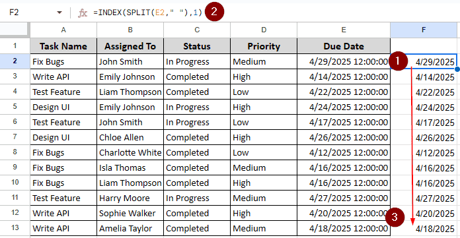Viewport: 460px width, 238px height.
Task: Click the select-all corner box
Action: [x=15, y=30]
